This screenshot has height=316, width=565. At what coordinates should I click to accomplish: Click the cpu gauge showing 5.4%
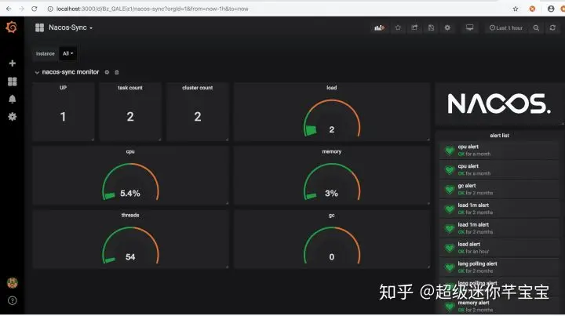coord(130,182)
